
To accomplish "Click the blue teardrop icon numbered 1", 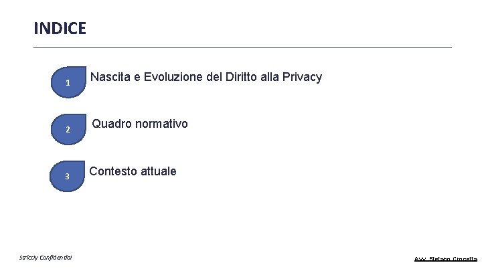I will (x=68, y=82).
